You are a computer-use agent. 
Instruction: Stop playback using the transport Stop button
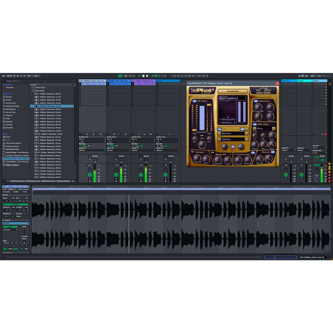pos(143,76)
